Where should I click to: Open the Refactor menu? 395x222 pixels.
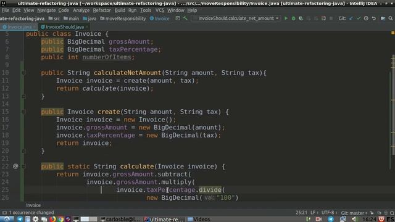point(102,10)
